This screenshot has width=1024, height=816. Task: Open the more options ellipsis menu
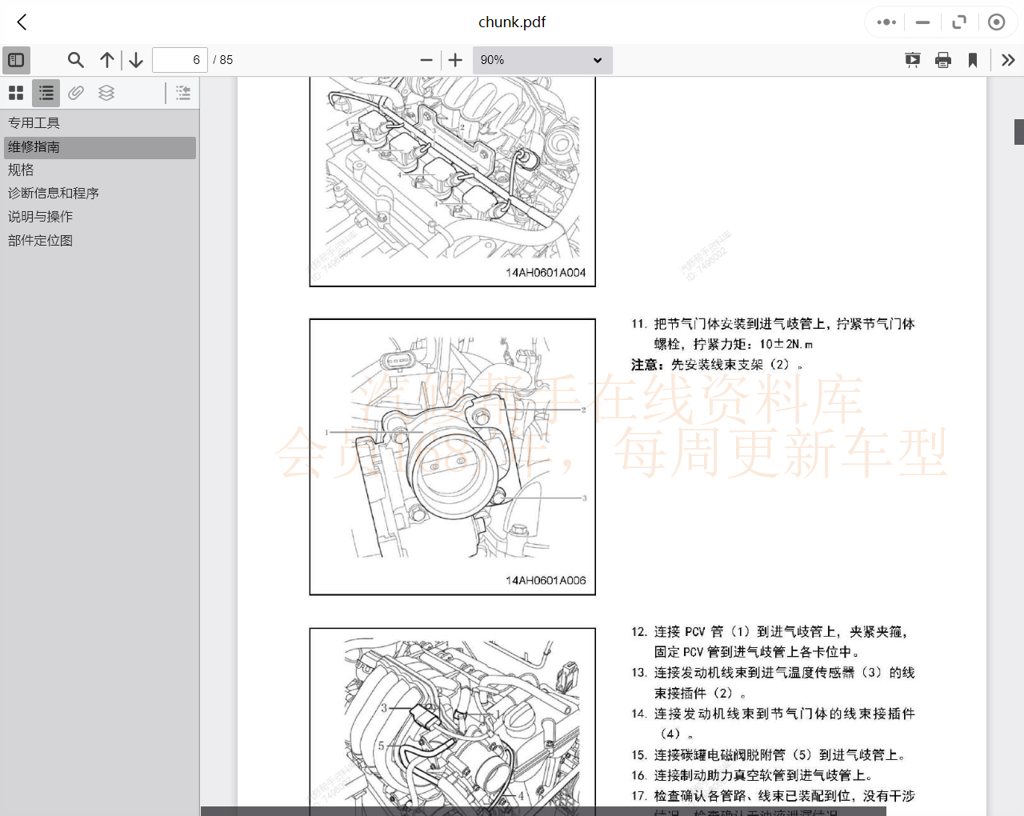pos(885,22)
